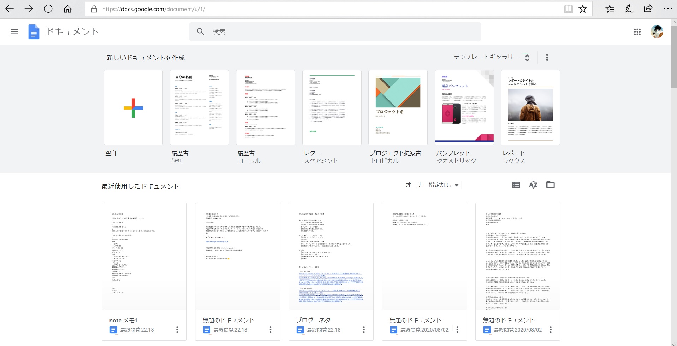Open the Google apps grid

[x=637, y=32]
